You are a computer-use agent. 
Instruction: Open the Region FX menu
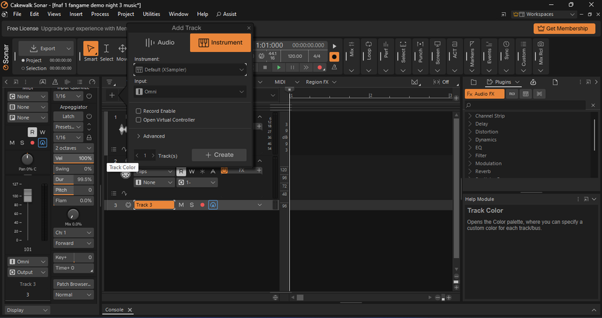[x=321, y=82]
